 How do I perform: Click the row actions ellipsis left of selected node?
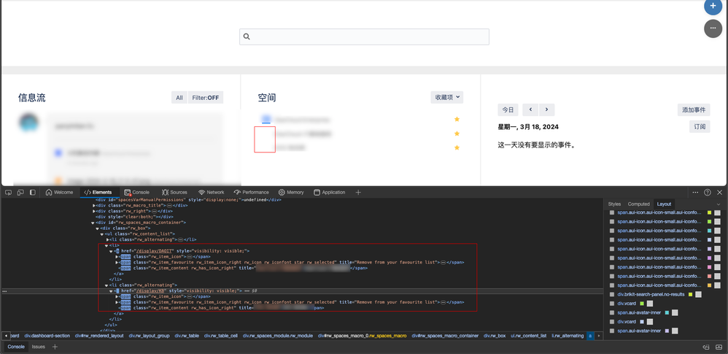coord(4,290)
